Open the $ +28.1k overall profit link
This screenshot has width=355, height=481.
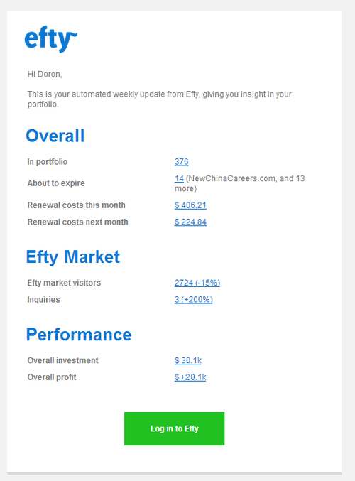190,377
